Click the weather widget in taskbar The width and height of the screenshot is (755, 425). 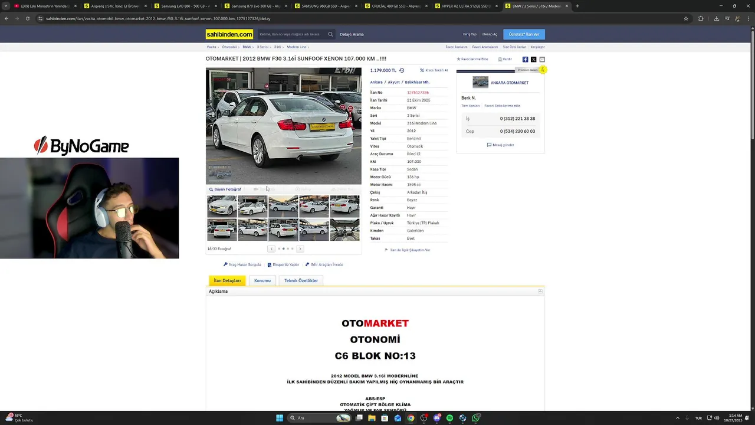19,418
